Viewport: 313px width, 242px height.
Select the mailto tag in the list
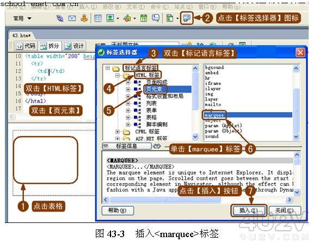(x=213, y=104)
